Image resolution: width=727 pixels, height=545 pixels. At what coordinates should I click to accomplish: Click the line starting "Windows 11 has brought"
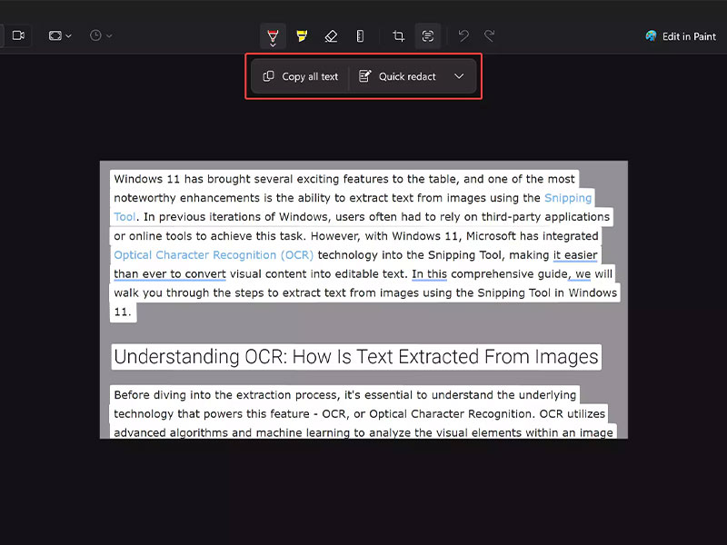coord(344,179)
